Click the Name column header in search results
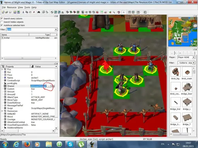 pyautogui.click(x=15, y=35)
